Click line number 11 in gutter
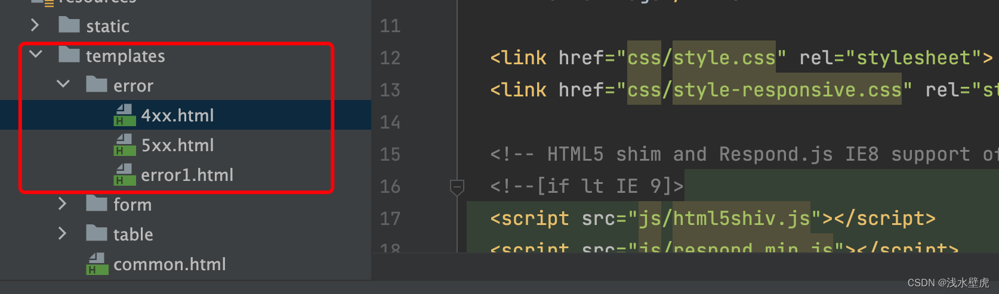 point(390,26)
